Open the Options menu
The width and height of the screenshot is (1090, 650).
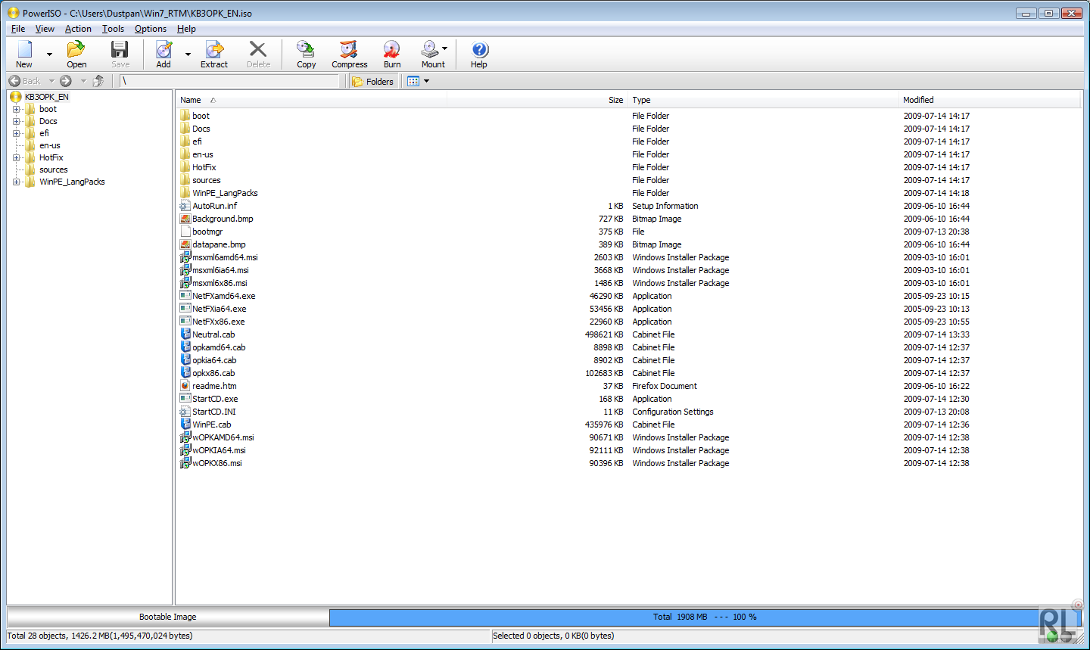151,29
